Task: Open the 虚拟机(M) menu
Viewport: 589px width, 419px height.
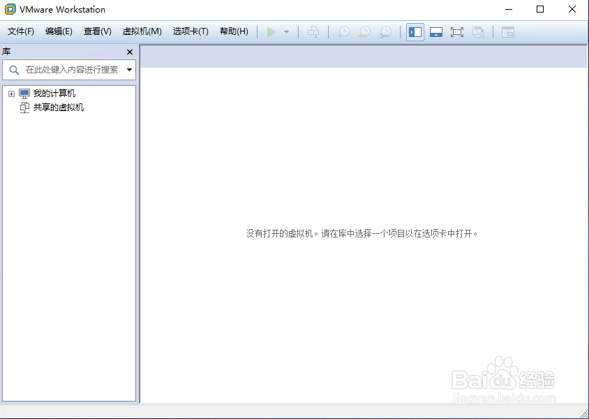Action: [x=142, y=31]
